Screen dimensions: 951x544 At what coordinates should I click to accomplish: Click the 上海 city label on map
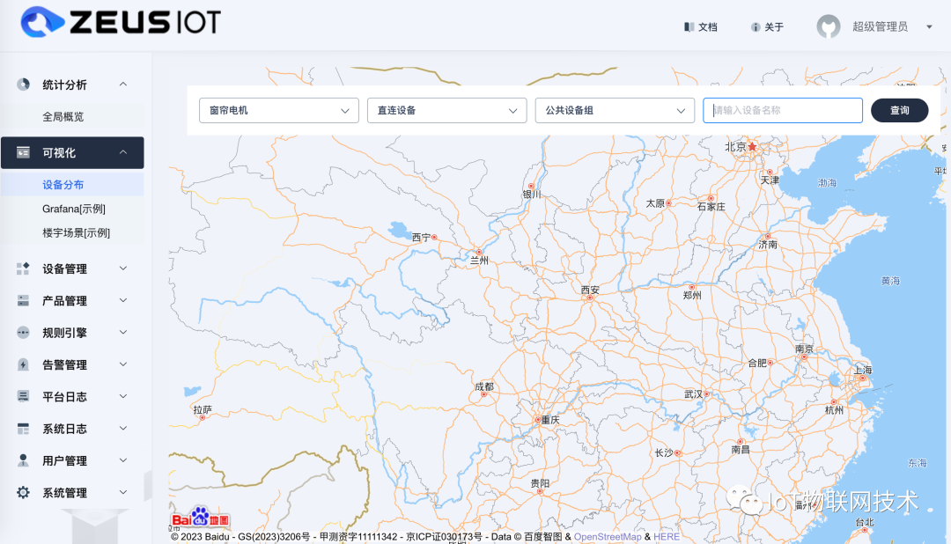(863, 370)
